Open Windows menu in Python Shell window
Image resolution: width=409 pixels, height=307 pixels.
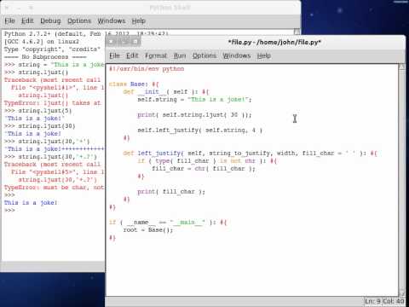[x=112, y=20]
